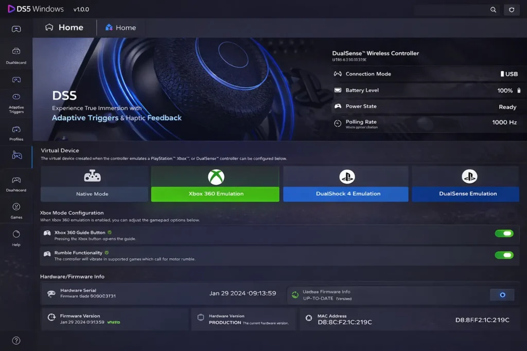This screenshot has height=351, width=527.
Task: Open the Games sidebar section
Action: point(16,209)
